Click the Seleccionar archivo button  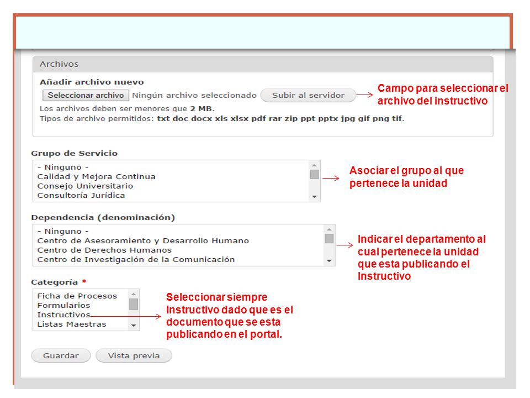[x=86, y=96]
